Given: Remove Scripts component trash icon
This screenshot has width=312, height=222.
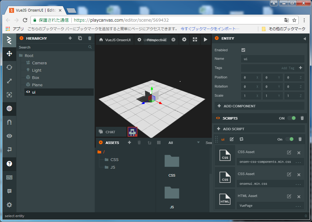Looking at the screenshot, I should point(302,118).
